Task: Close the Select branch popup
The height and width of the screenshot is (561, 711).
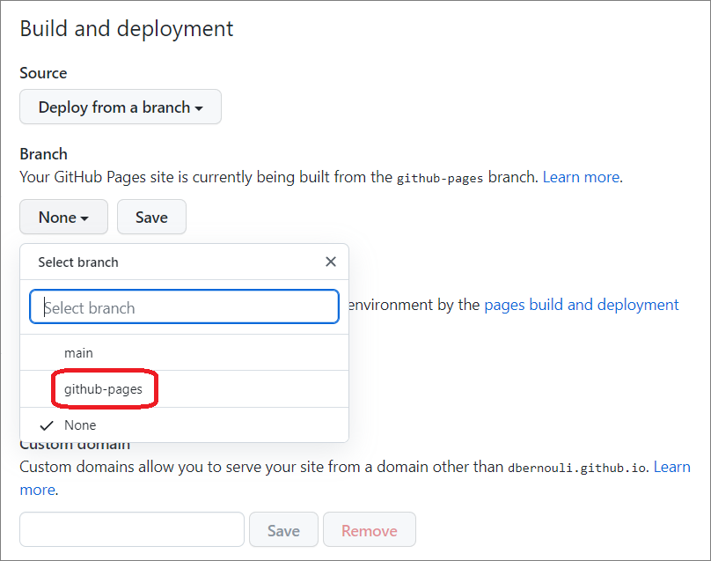Action: 331,262
